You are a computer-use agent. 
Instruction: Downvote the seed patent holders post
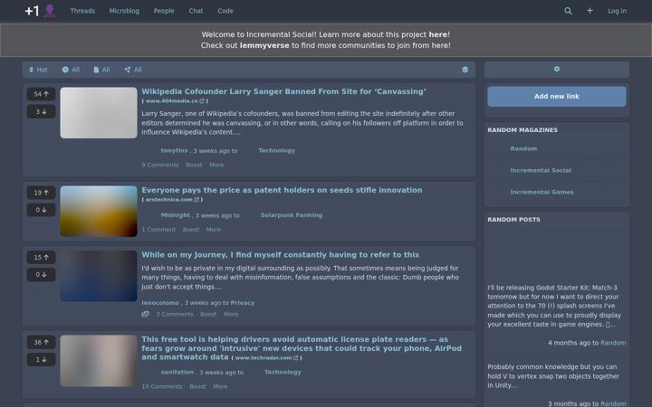pyautogui.click(x=41, y=210)
